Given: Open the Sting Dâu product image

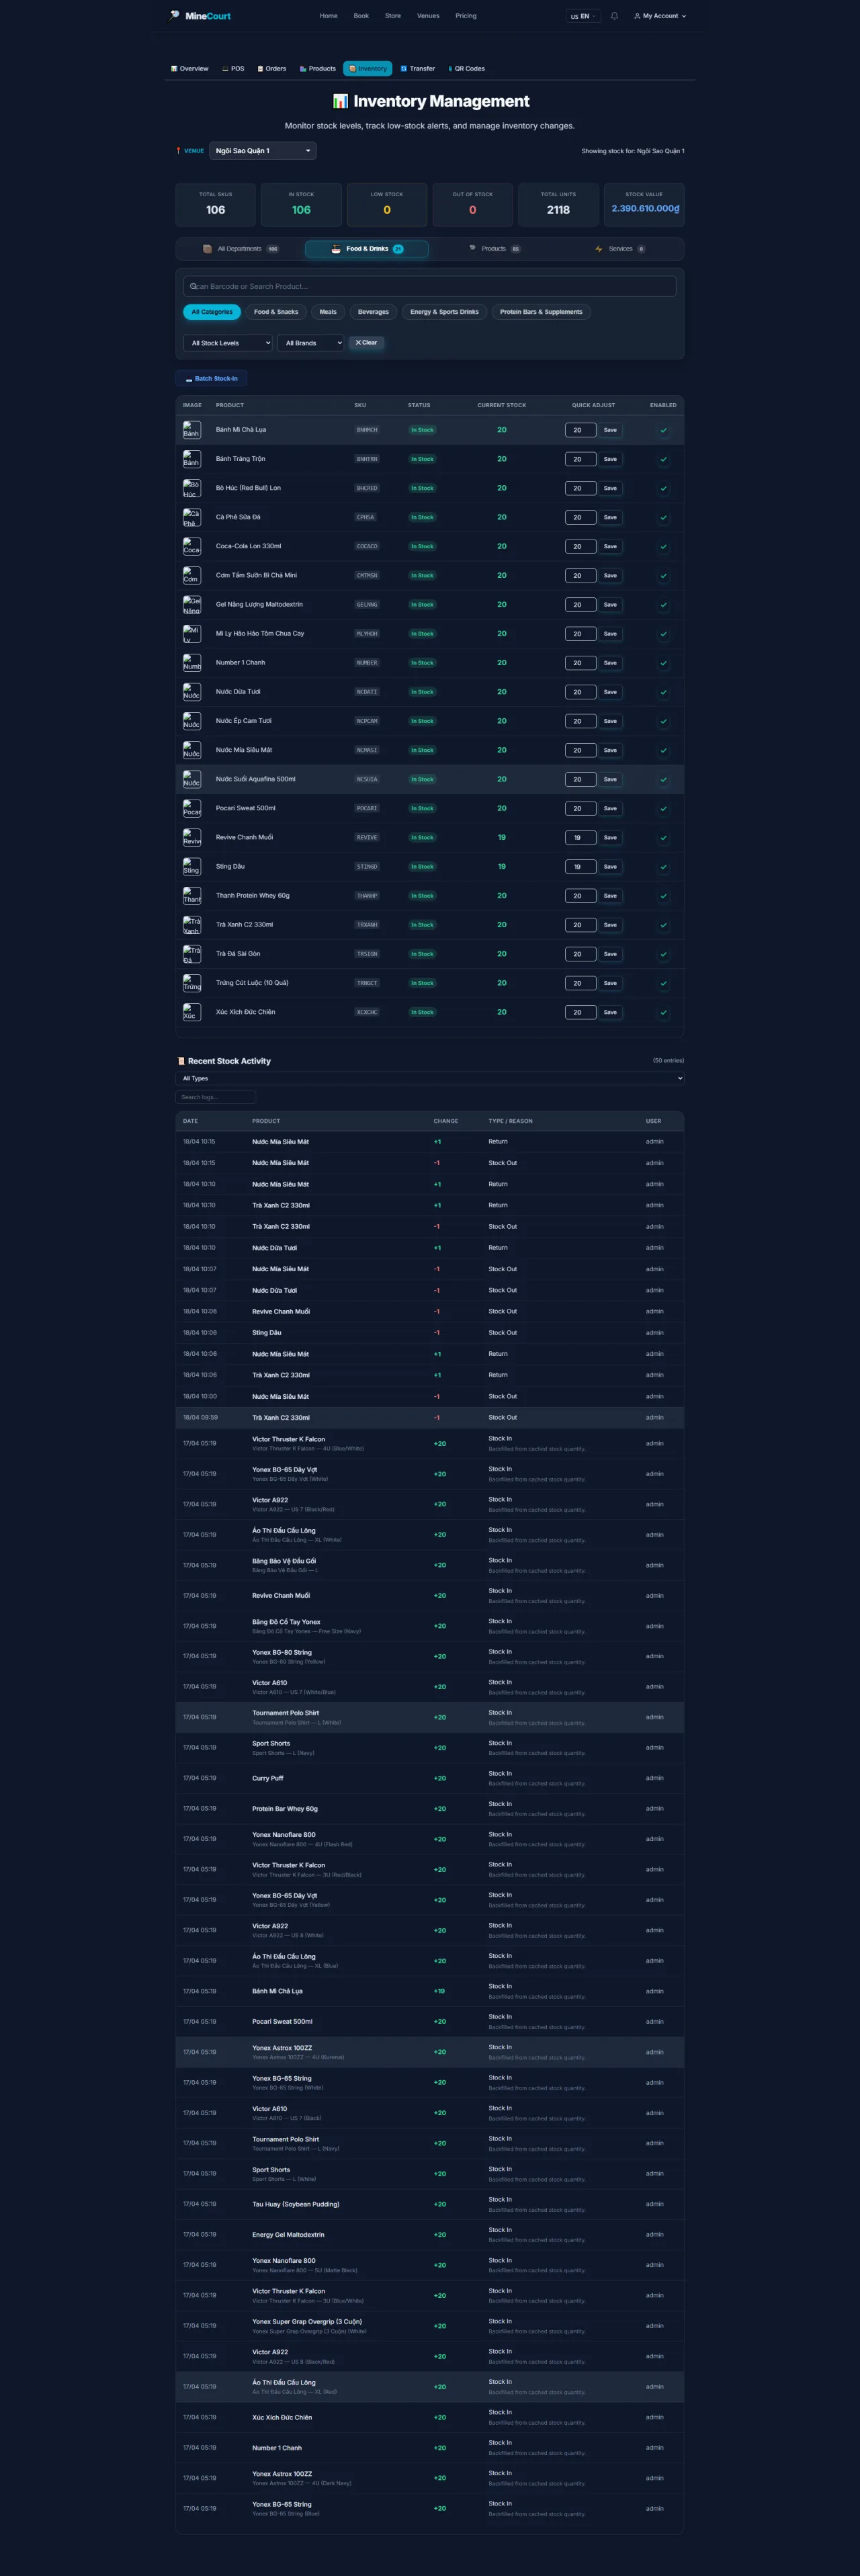Looking at the screenshot, I should click(191, 866).
